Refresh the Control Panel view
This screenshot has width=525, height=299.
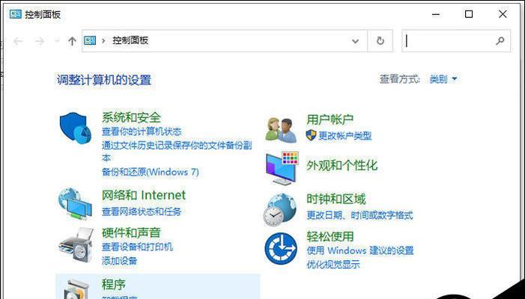[380, 41]
